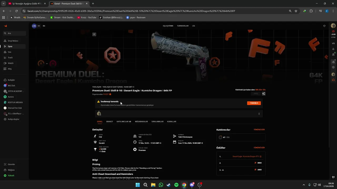Viewport: 337px width, 189px height.
Task: Click the orange headset icon in right sidebar
Action: click(x=333, y=80)
